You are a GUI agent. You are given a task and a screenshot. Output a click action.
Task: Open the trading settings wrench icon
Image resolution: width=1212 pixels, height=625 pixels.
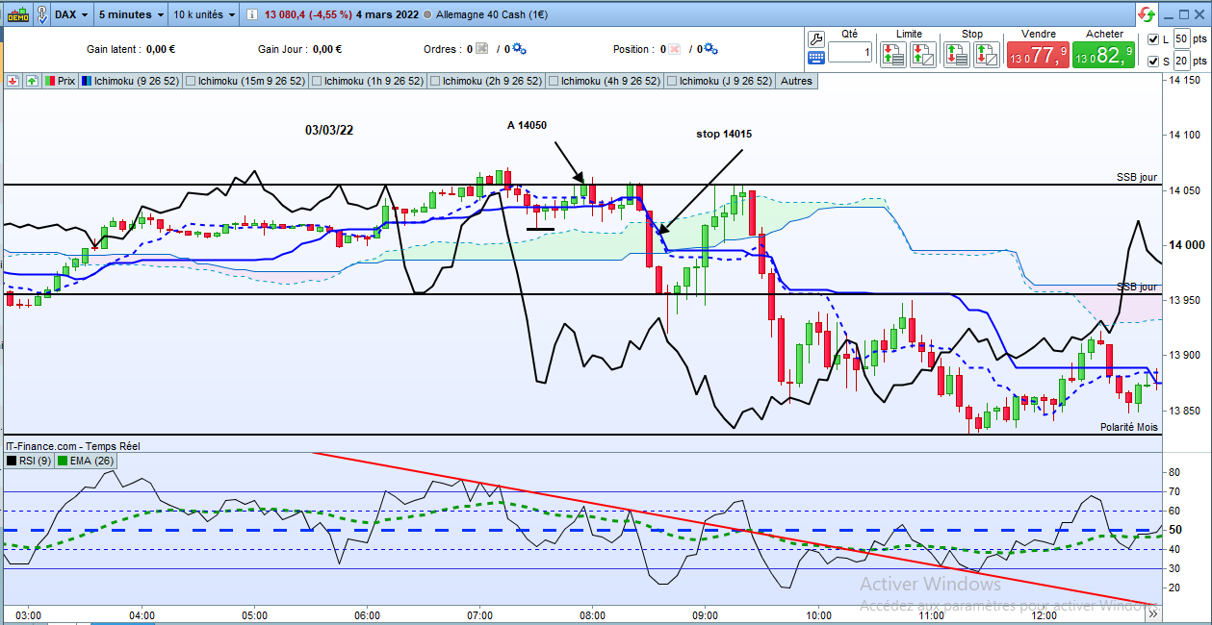pyautogui.click(x=815, y=38)
